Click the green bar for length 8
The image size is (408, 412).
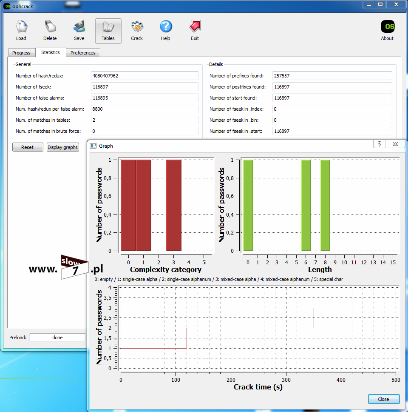click(326, 205)
